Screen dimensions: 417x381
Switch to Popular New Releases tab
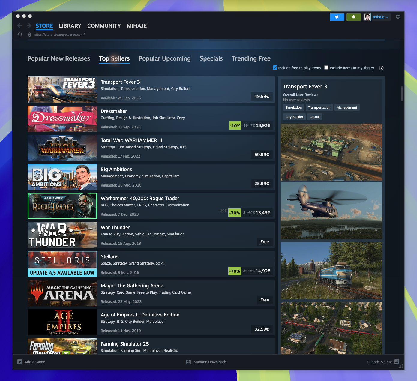click(59, 58)
